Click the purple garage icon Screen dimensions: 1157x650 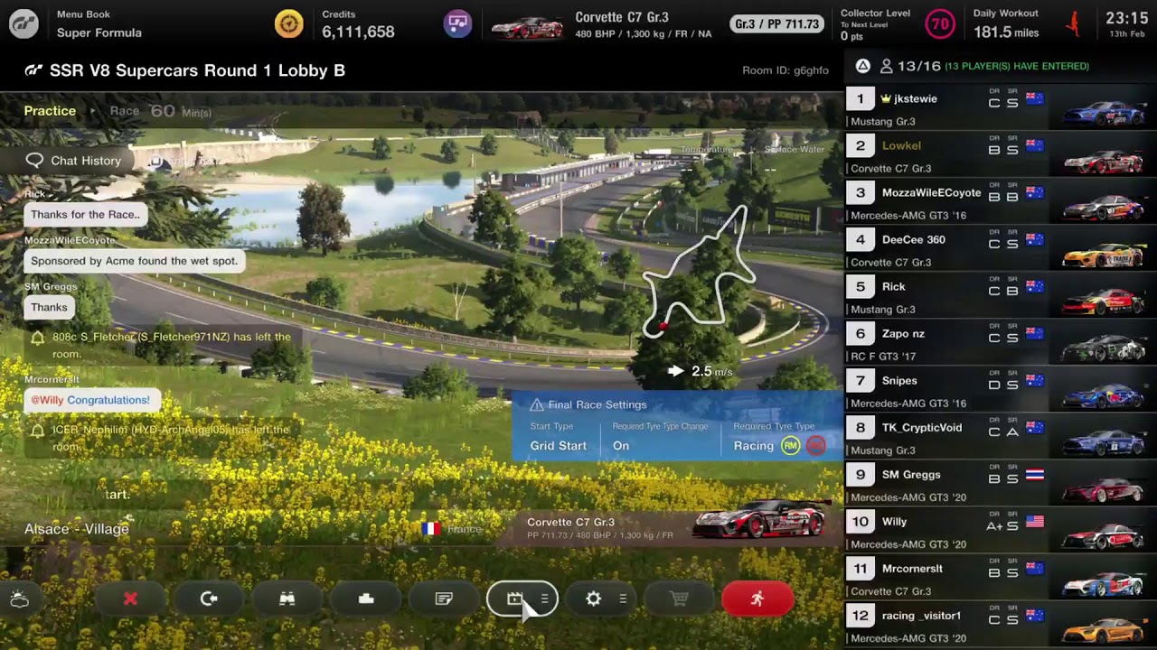[458, 23]
